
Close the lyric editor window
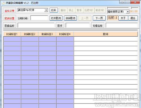tap(135, 2)
